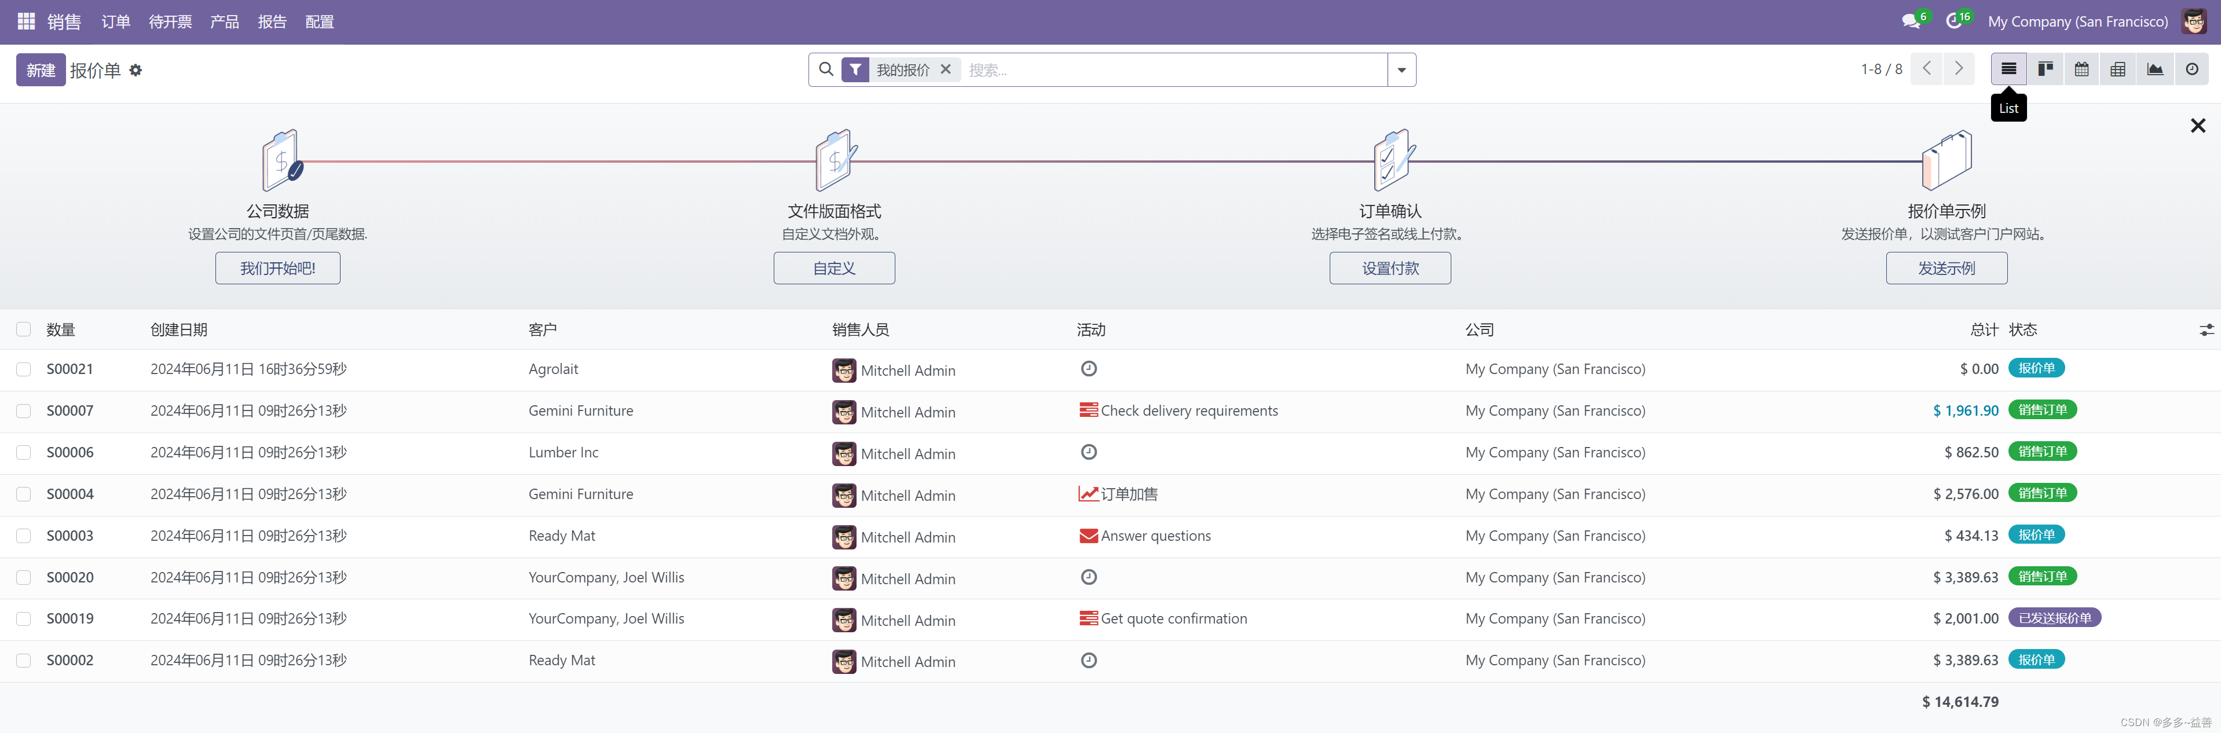The image size is (2221, 733).
Task: Open the 配置 menu
Action: [x=319, y=21]
